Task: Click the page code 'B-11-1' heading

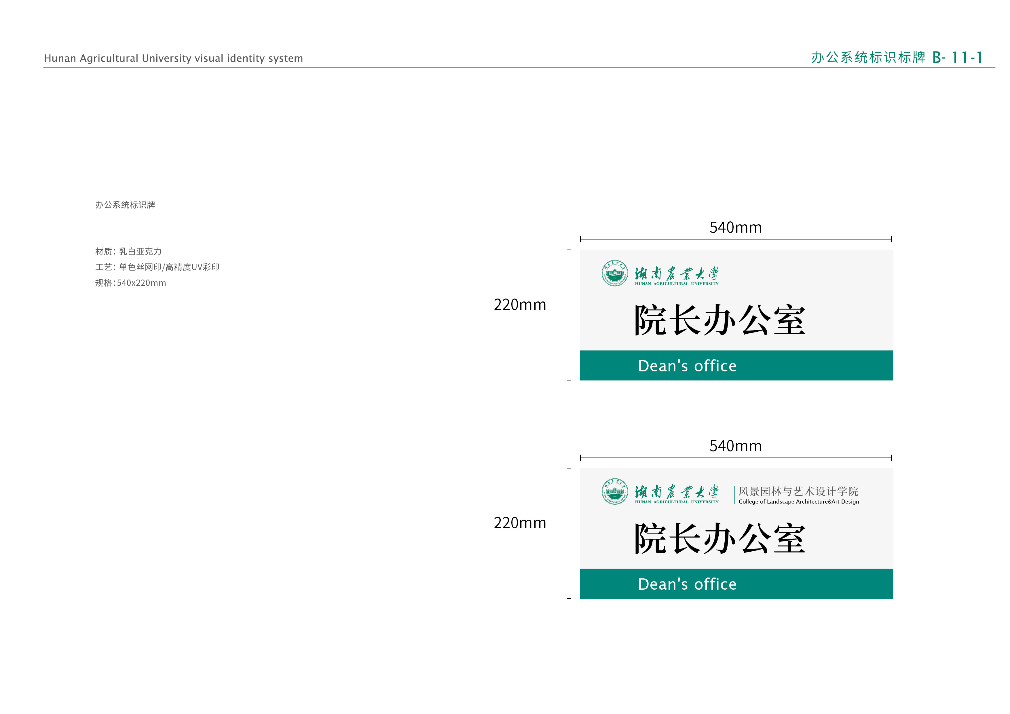Action: coord(957,58)
